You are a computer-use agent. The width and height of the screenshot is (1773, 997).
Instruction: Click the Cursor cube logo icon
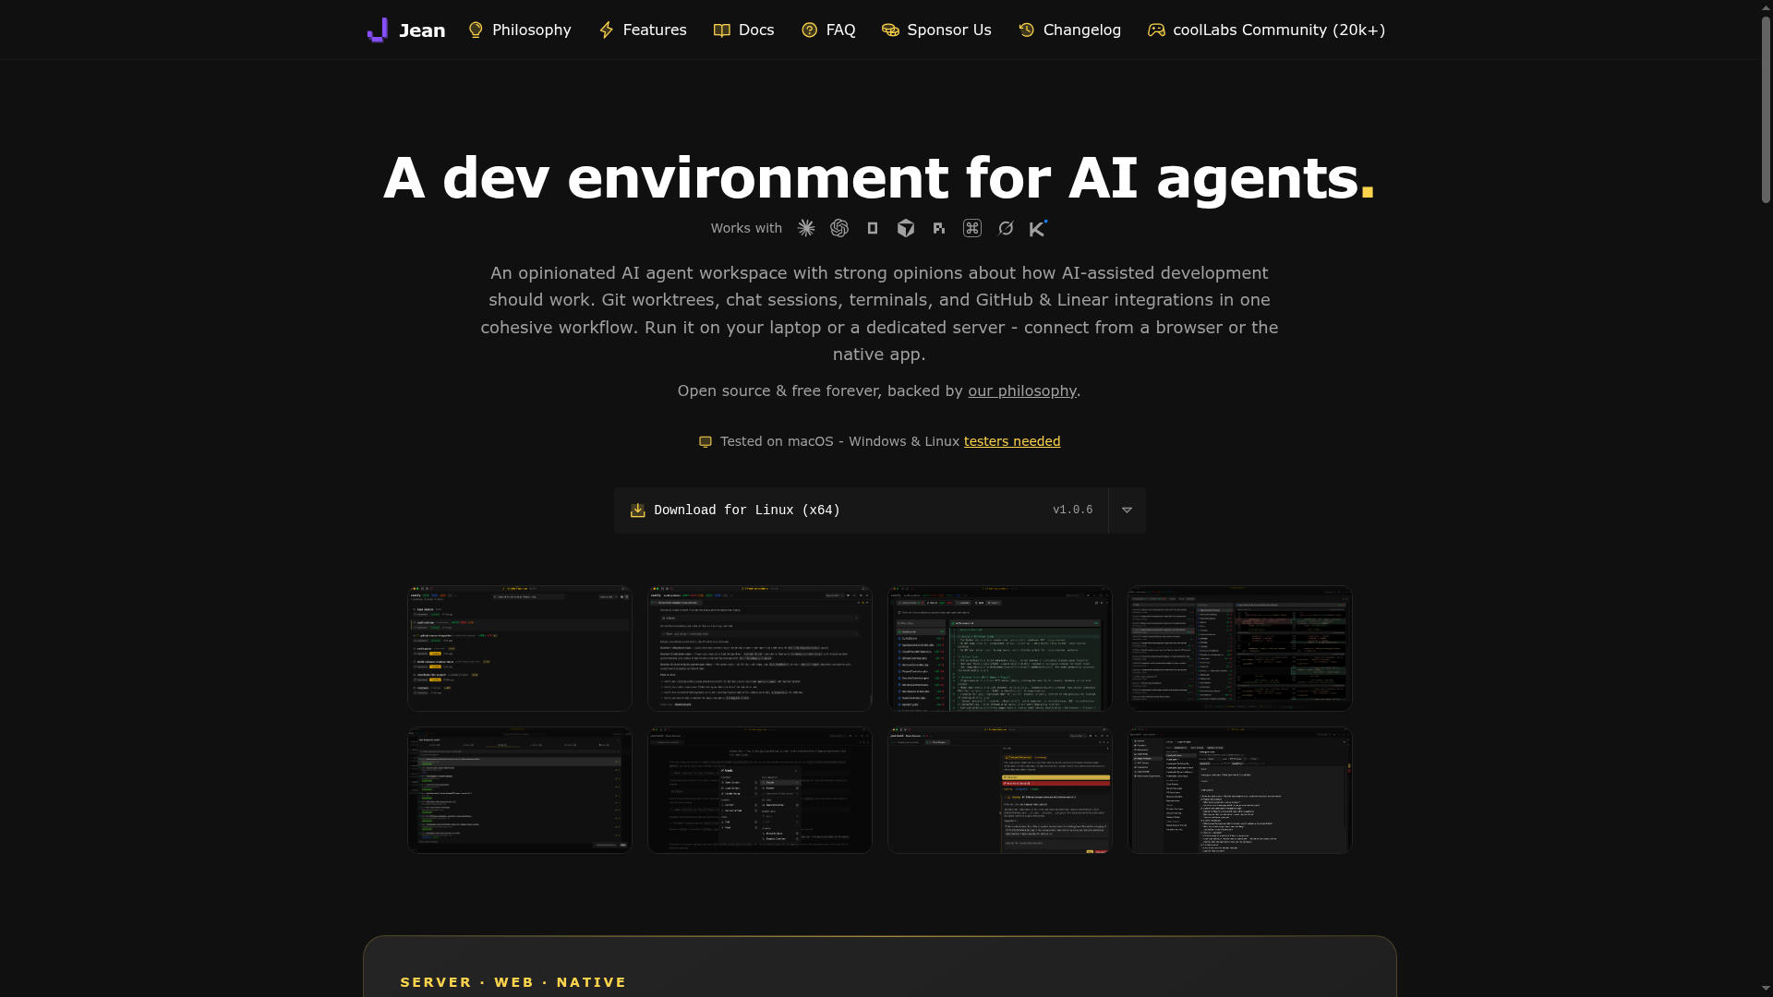[906, 228]
